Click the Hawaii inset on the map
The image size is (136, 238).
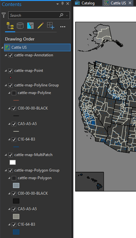click(x=90, y=182)
